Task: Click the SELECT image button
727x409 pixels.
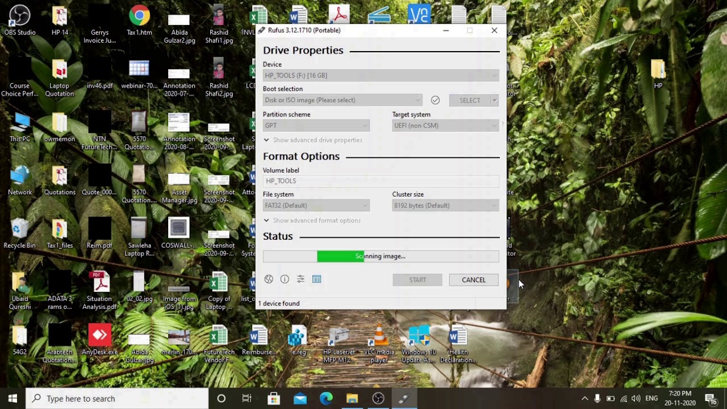Action: click(x=470, y=100)
